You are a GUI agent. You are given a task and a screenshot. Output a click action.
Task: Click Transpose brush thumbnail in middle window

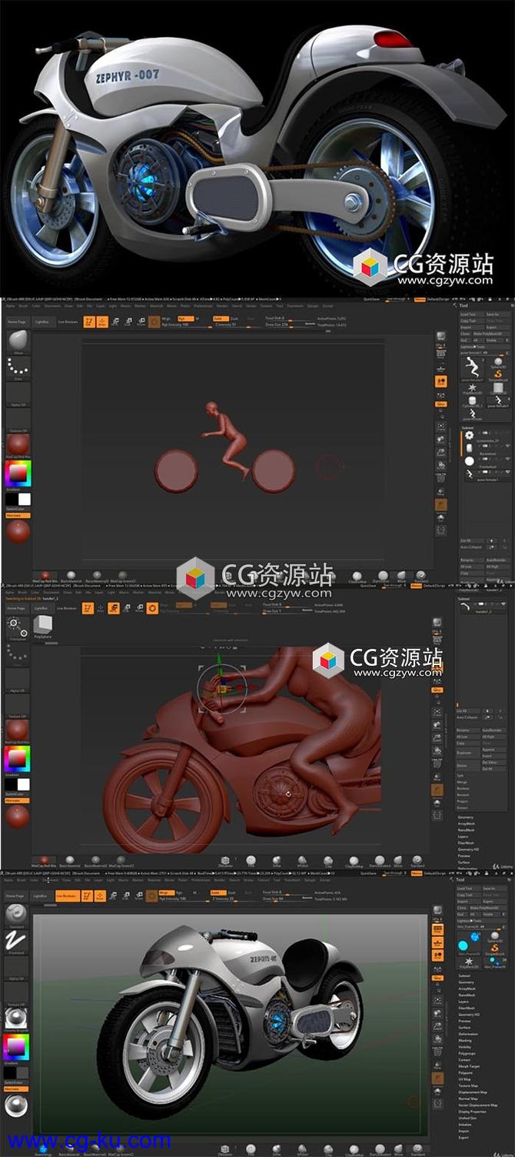pyautogui.click(x=18, y=628)
